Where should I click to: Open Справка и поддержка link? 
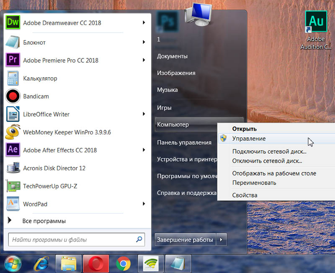pyautogui.click(x=187, y=193)
